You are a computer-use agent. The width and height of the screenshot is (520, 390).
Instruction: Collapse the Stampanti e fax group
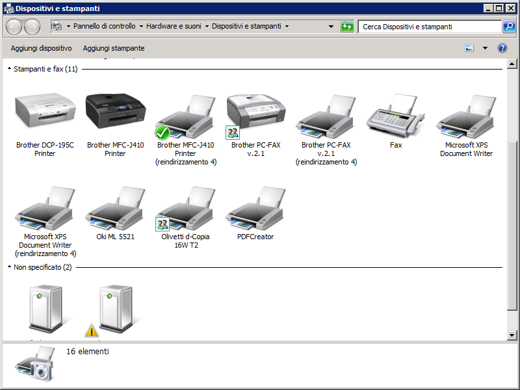tap(9, 69)
